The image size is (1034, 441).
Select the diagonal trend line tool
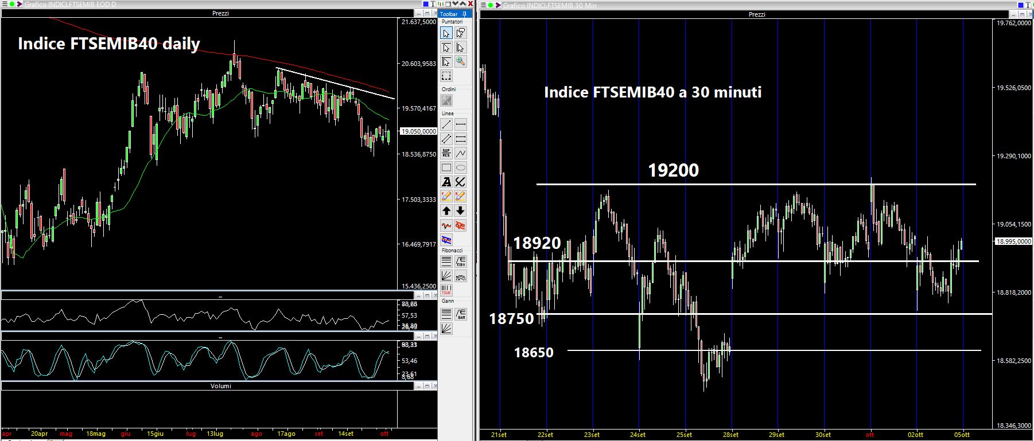click(x=446, y=124)
